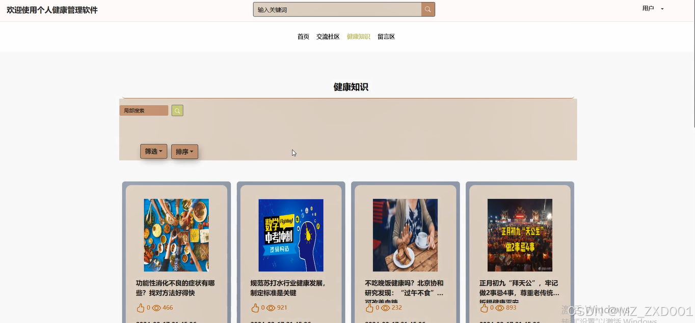The image size is (695, 323).
Task: Open the 数学中考冲刺 article thumbnail
Action: click(x=291, y=235)
